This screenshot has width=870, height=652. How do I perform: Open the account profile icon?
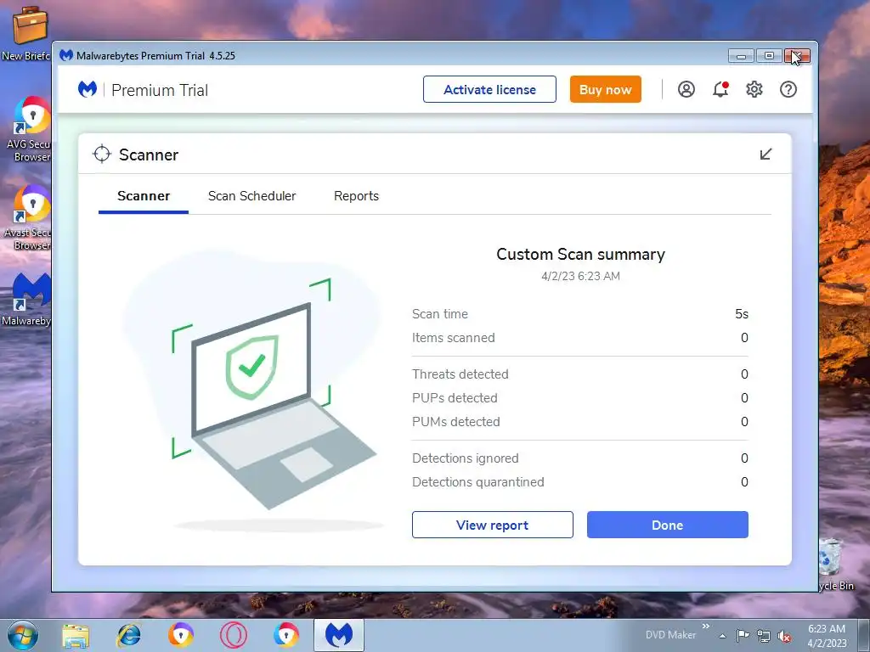(x=686, y=89)
